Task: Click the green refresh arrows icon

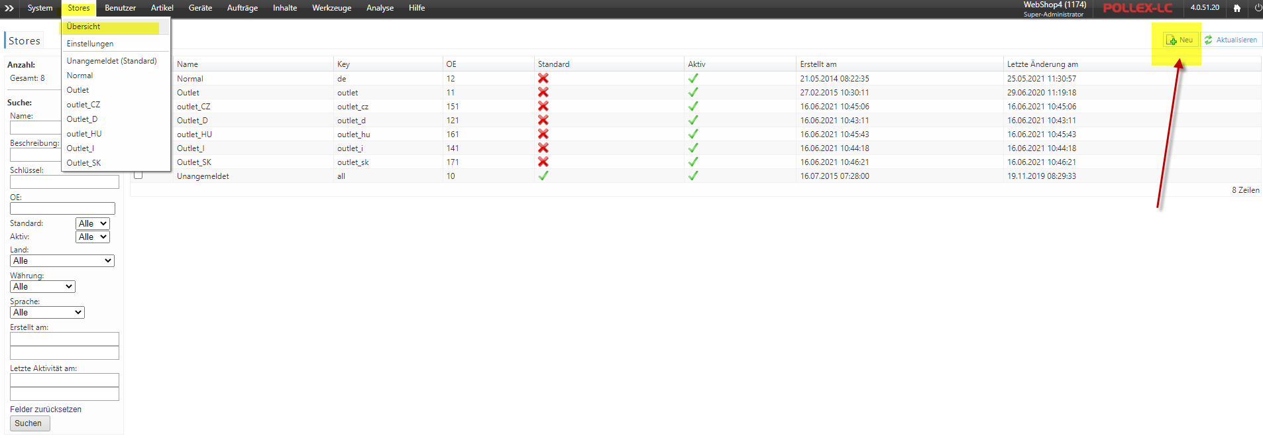Action: pyautogui.click(x=1209, y=40)
